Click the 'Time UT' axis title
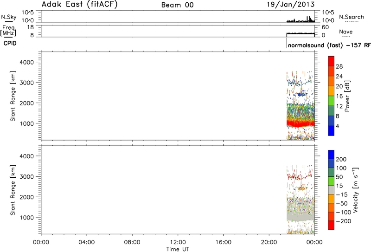Image resolution: width=371 pixels, height=252 pixels. point(178,249)
